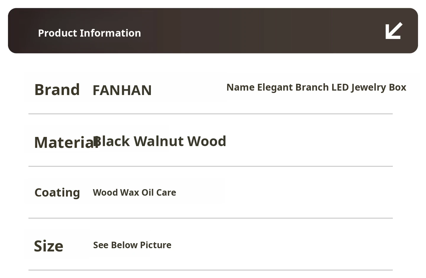The height and width of the screenshot is (278, 426).
Task: Click blank area right of See Below Picture
Action: [x=281, y=245]
